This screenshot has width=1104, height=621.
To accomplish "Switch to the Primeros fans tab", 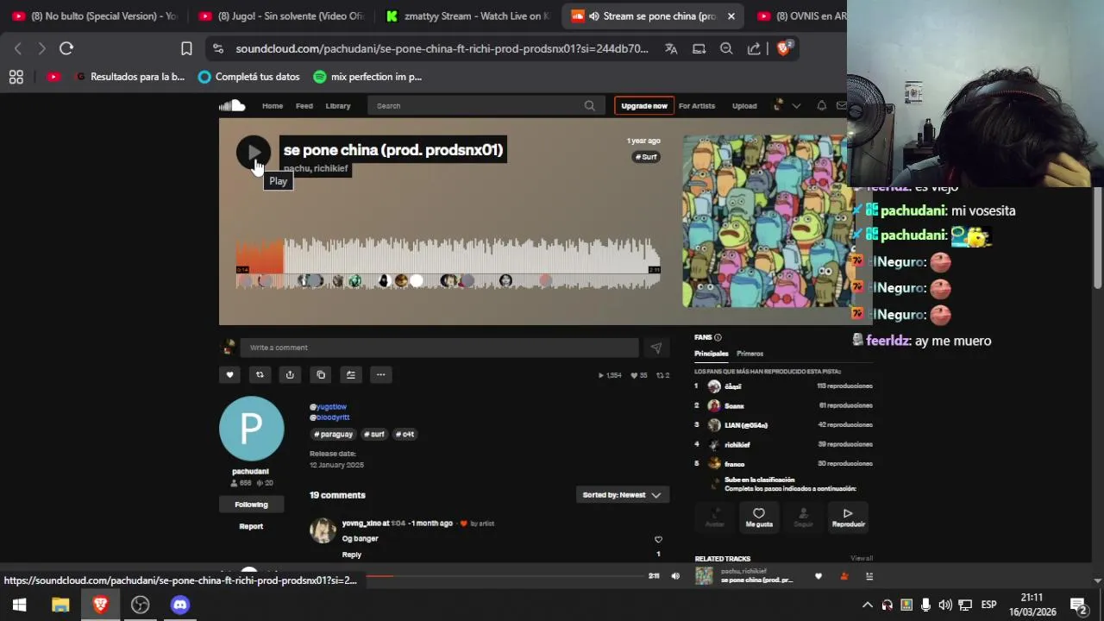I will pyautogui.click(x=750, y=354).
